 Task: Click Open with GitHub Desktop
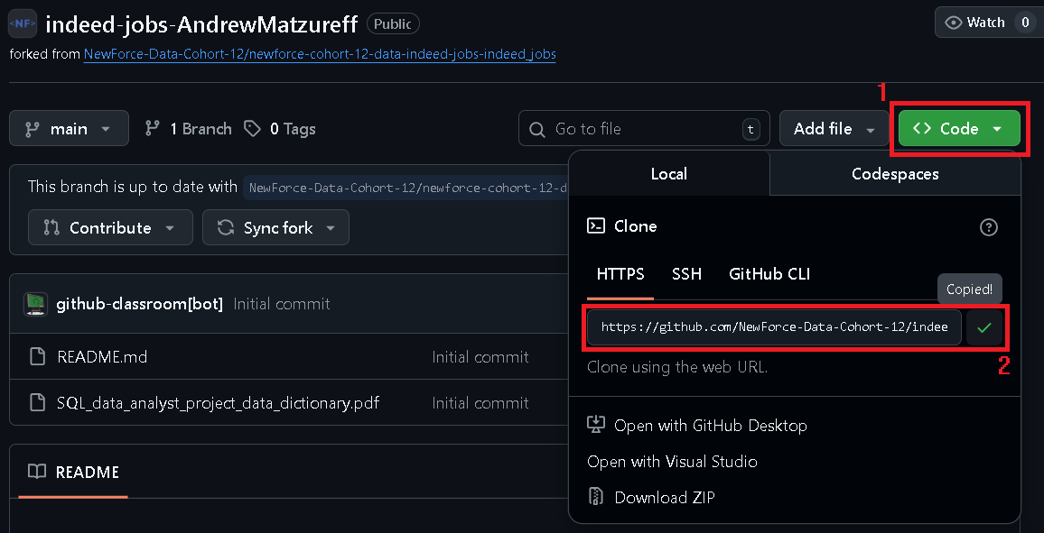[x=711, y=426]
